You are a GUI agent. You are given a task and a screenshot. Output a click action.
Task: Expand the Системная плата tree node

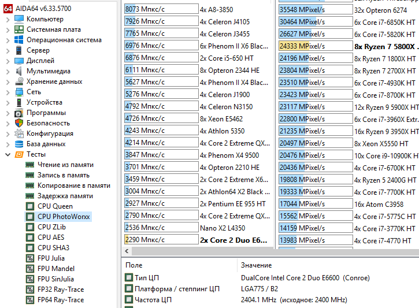pyautogui.click(x=8, y=30)
